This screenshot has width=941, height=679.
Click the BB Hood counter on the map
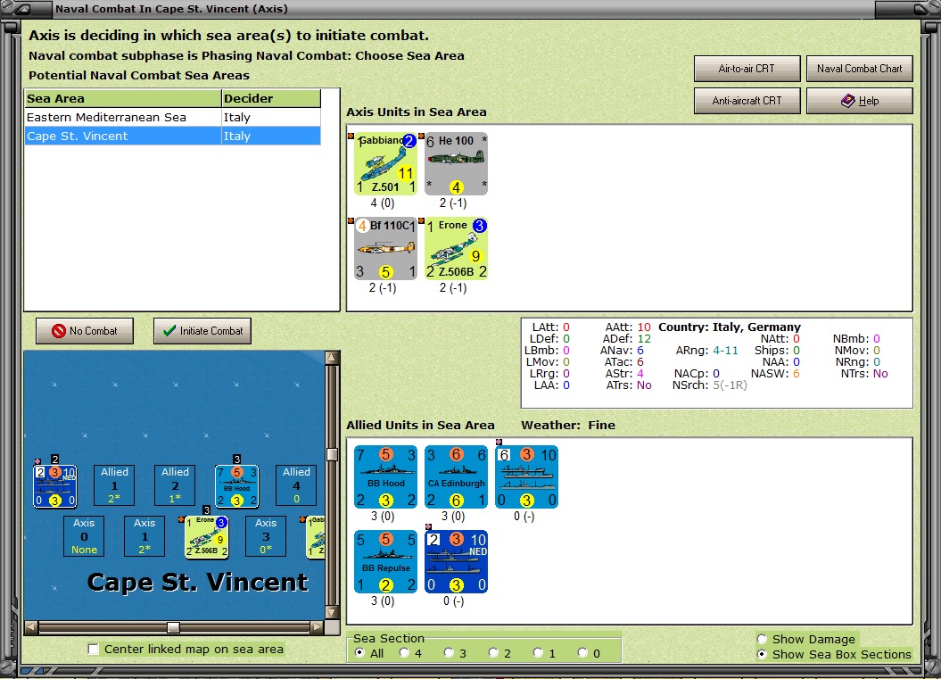(237, 485)
